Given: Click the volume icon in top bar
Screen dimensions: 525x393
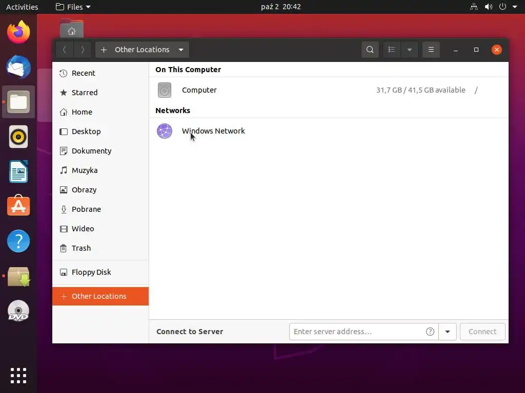Looking at the screenshot, I should tap(489, 7).
